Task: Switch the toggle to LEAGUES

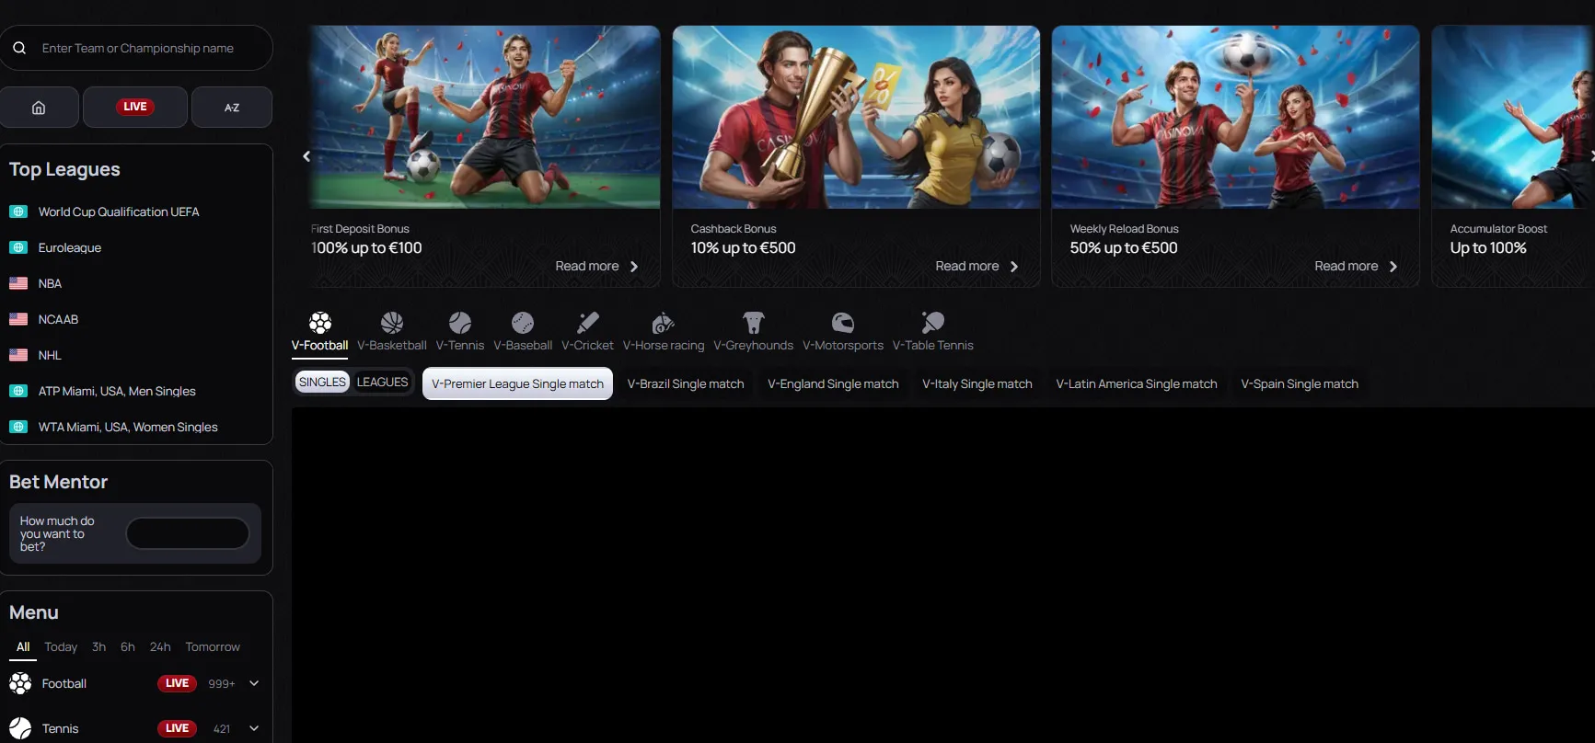Action: 382,382
